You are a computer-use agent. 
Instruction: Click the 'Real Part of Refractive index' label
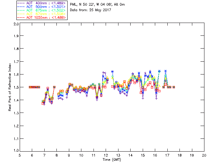point(10,87)
